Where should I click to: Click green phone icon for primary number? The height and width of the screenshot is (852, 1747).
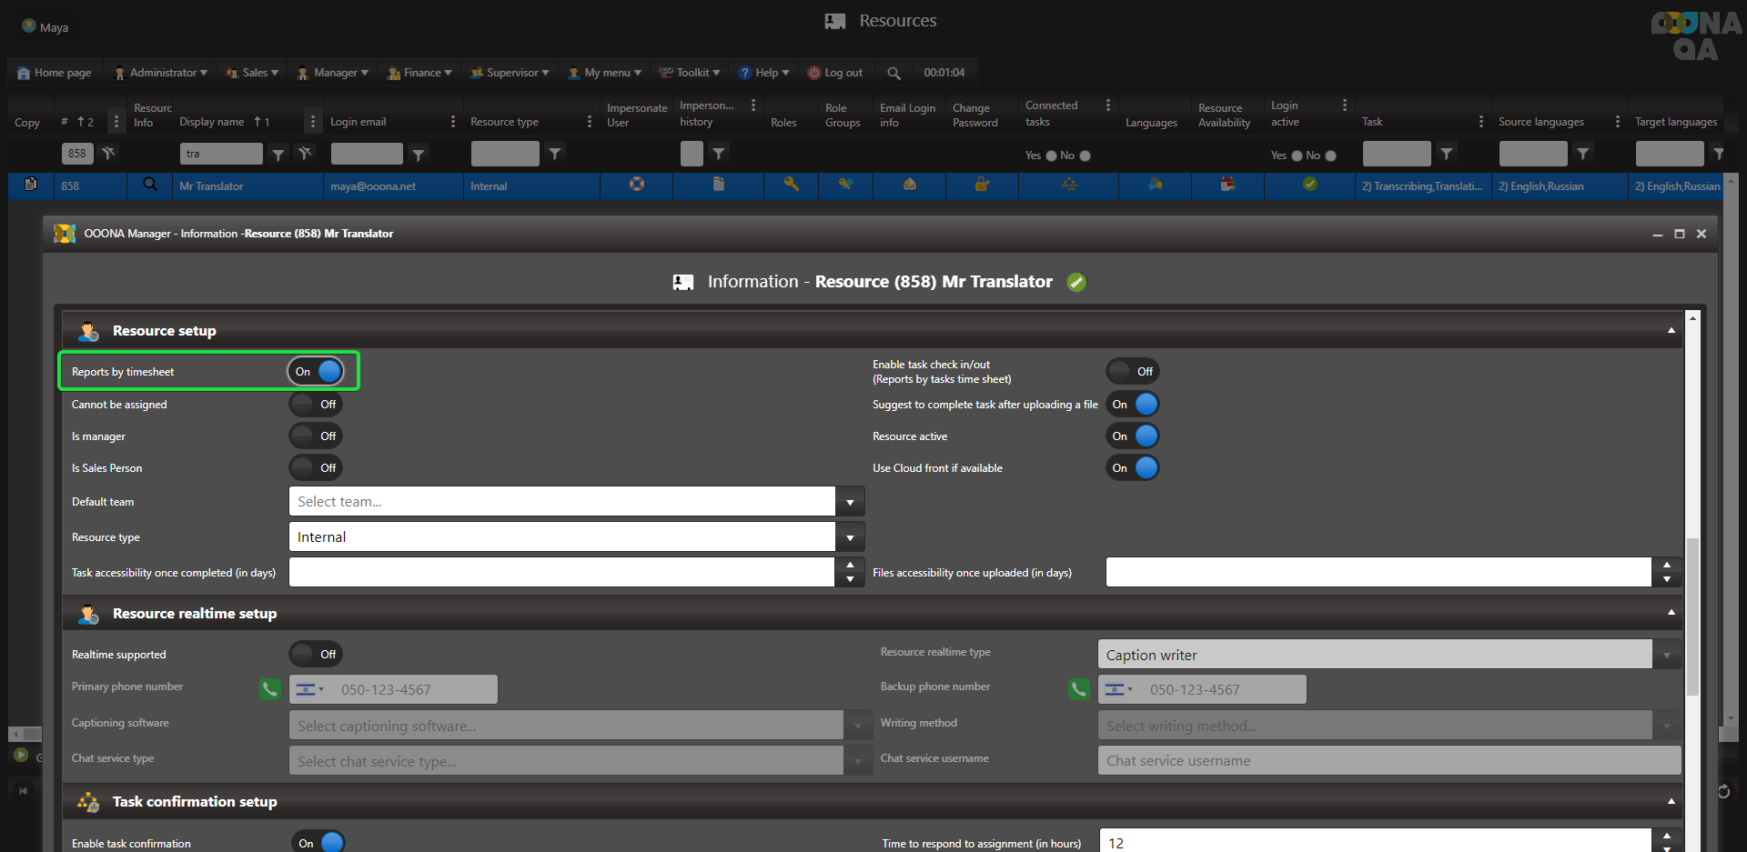click(x=270, y=689)
